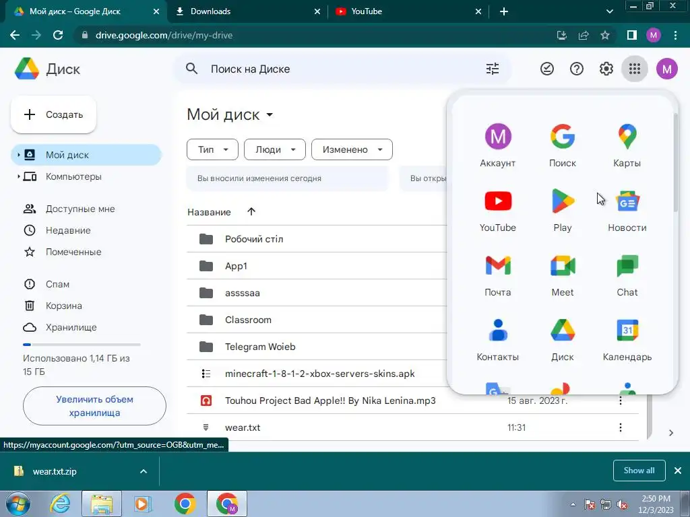The width and height of the screenshot is (690, 517).
Task: Open the Google account avatar in Drive
Action: pos(666,69)
